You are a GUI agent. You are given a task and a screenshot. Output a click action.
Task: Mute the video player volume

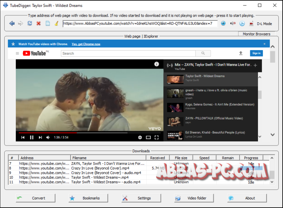(48, 137)
